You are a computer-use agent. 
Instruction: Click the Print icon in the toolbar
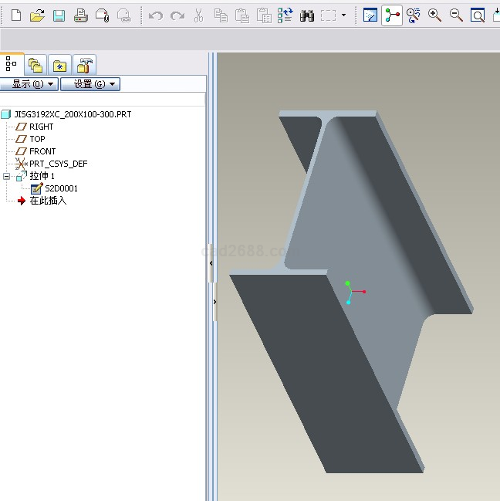(80, 15)
